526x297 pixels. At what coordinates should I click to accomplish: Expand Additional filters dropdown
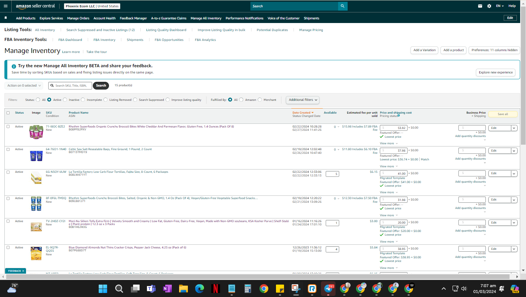coord(303,100)
